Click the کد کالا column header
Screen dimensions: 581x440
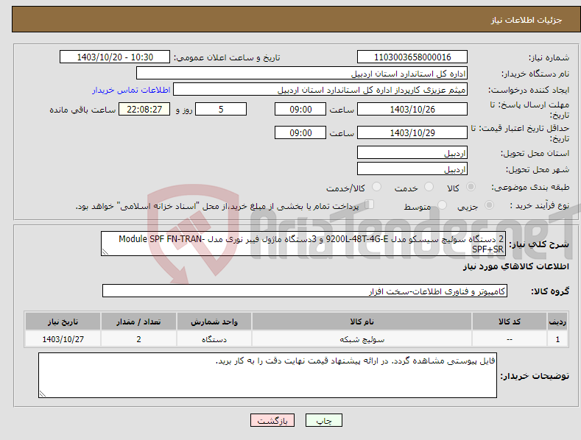tap(510, 322)
